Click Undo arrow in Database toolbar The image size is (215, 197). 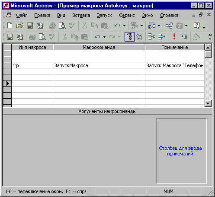(117, 26)
